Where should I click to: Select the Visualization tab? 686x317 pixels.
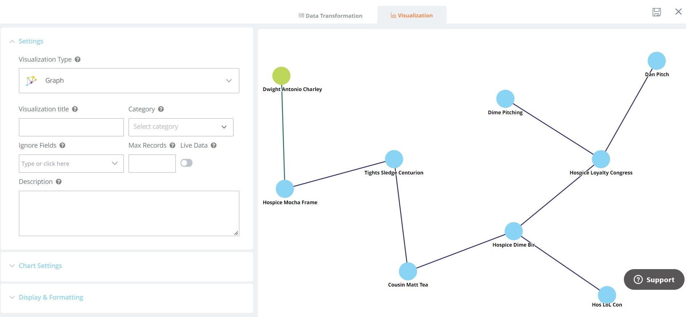(x=412, y=16)
